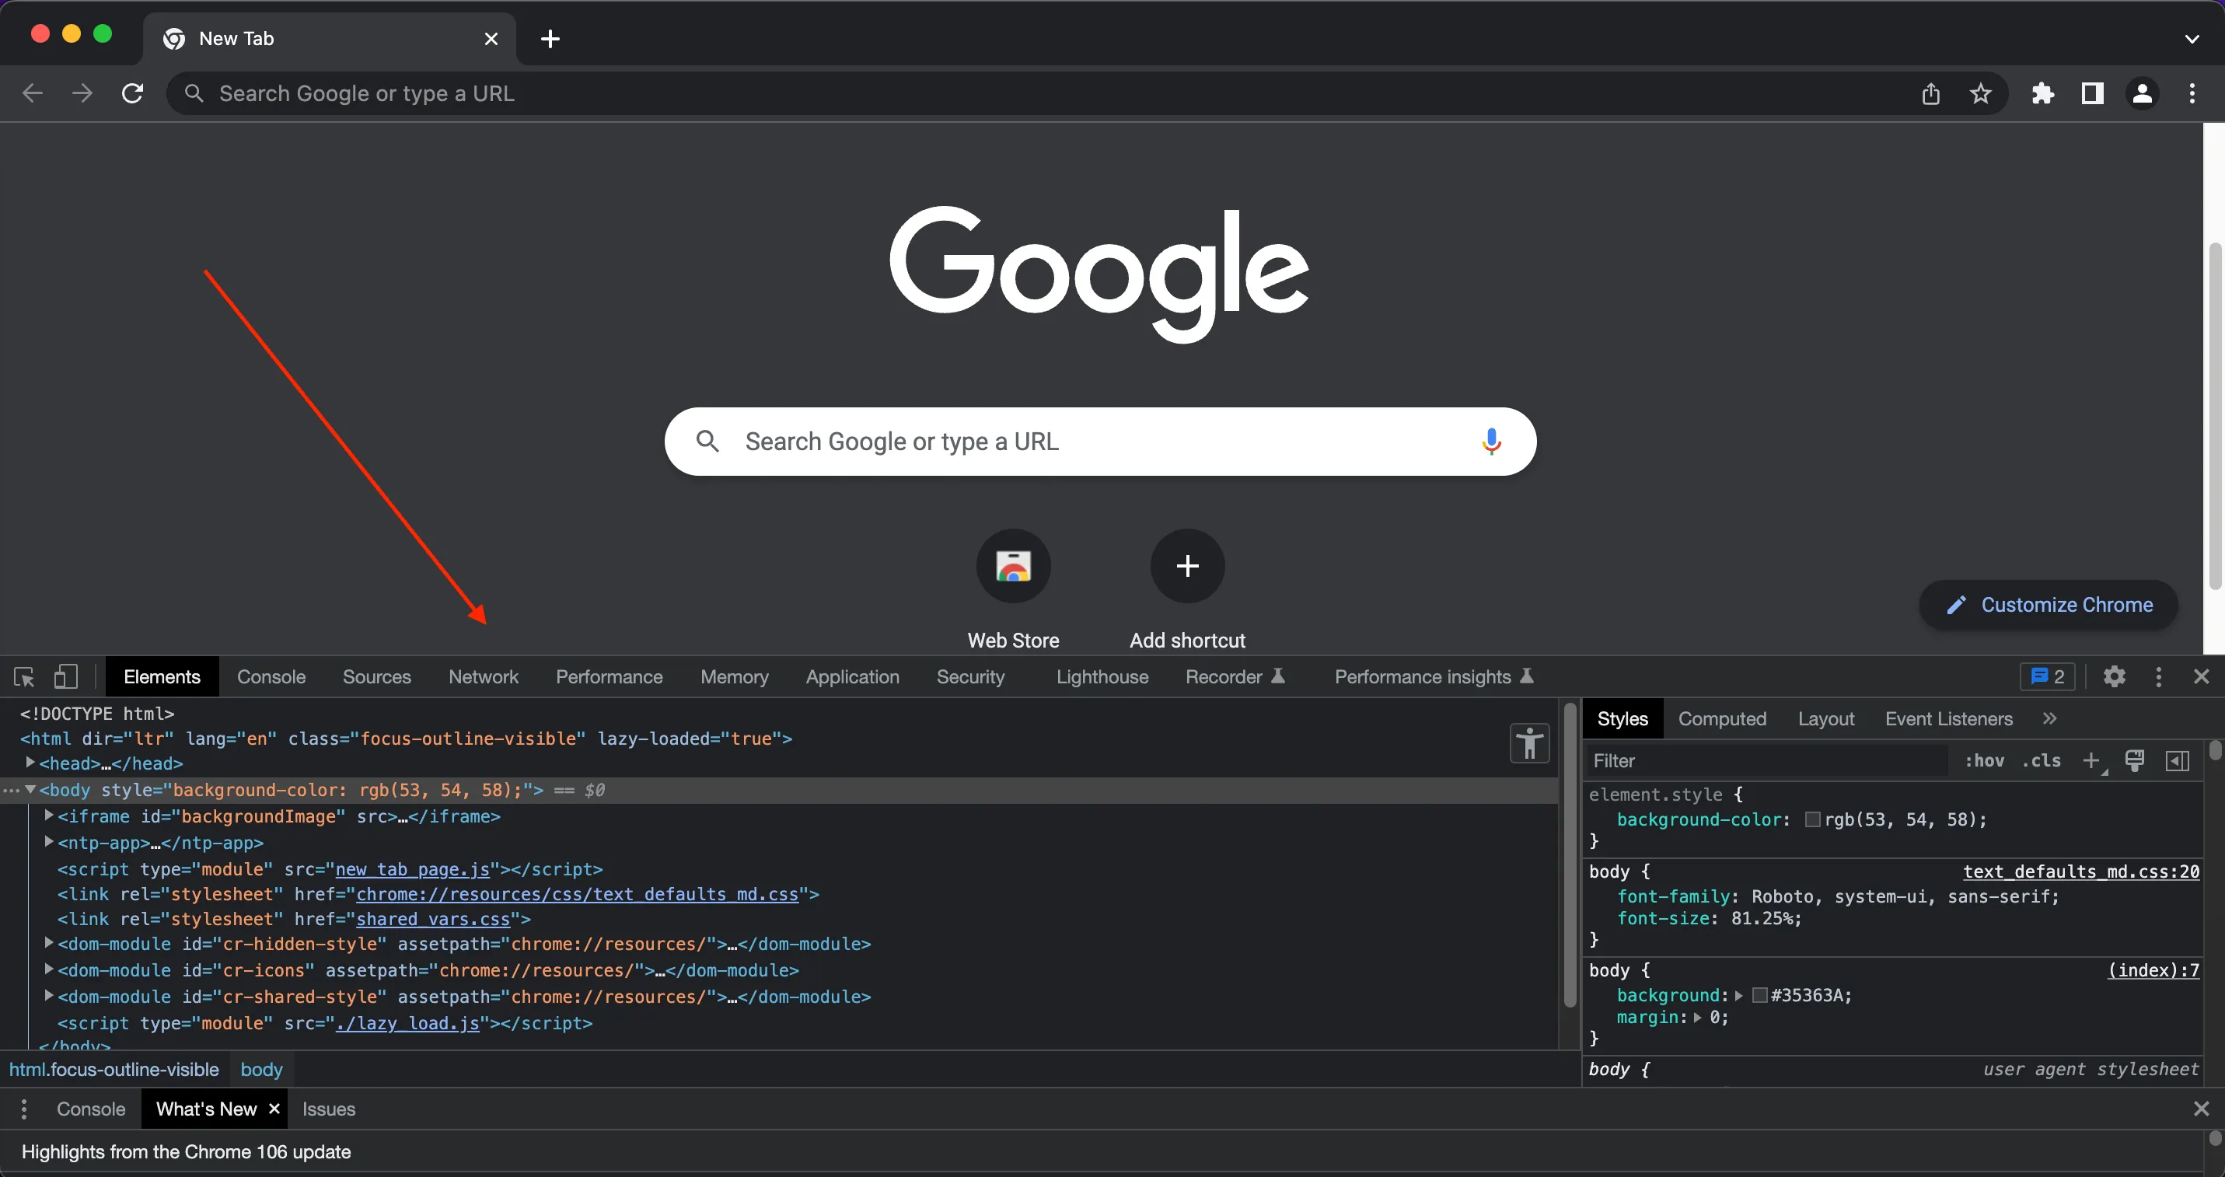Click the Customize Chrome button
2225x1177 pixels.
coord(2049,603)
